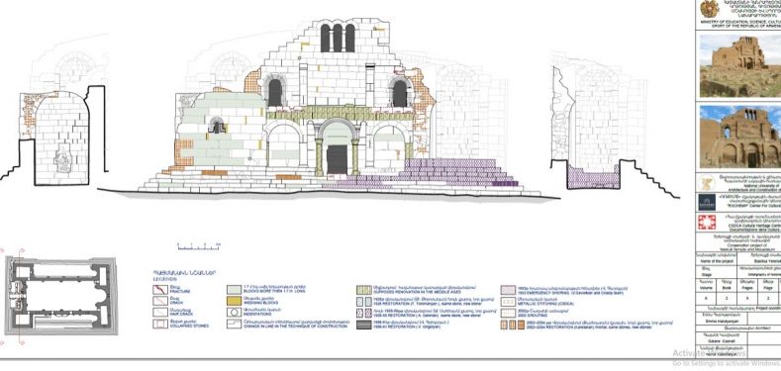
Task: Select the Hair Crack legend symbol
Action: (160, 313)
